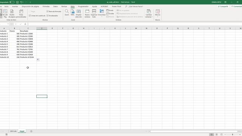The image size is (242, 136).
Task: Open a Nueva ventana
Action: 87,14
